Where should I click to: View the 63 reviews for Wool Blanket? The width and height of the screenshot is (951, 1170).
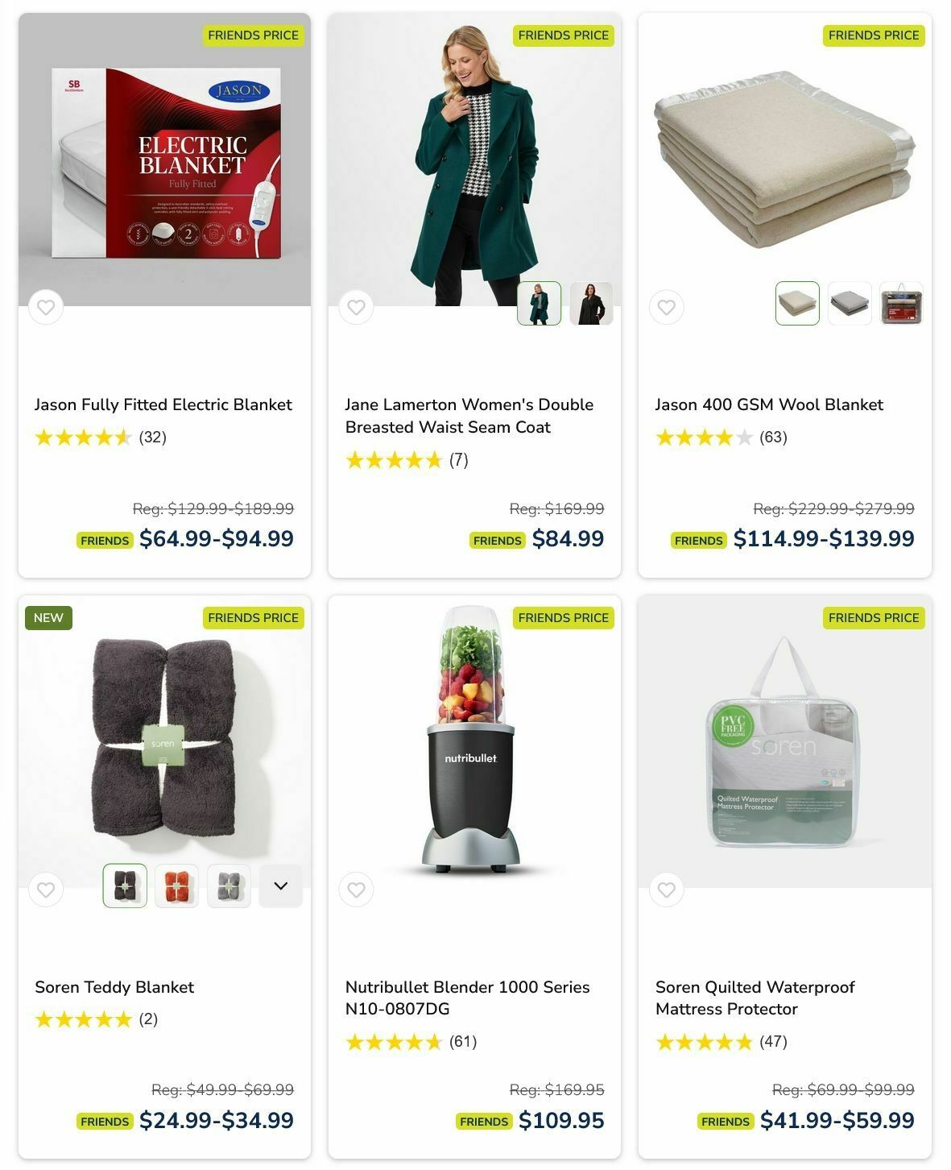pos(773,437)
